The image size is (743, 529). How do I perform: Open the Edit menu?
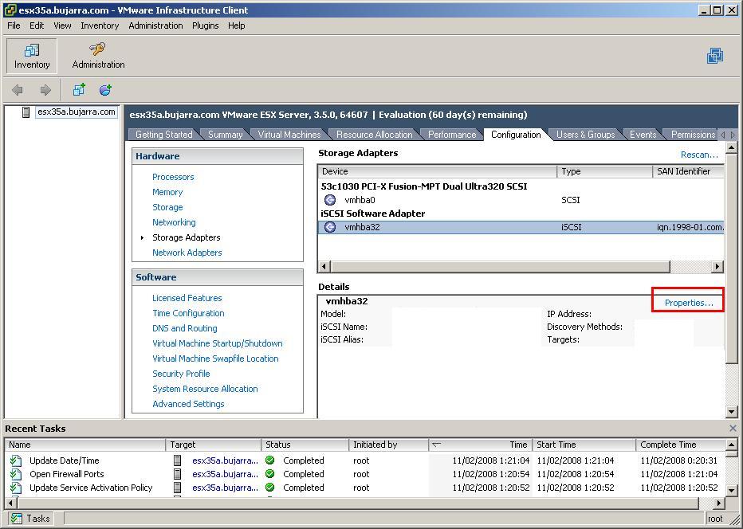coord(37,25)
